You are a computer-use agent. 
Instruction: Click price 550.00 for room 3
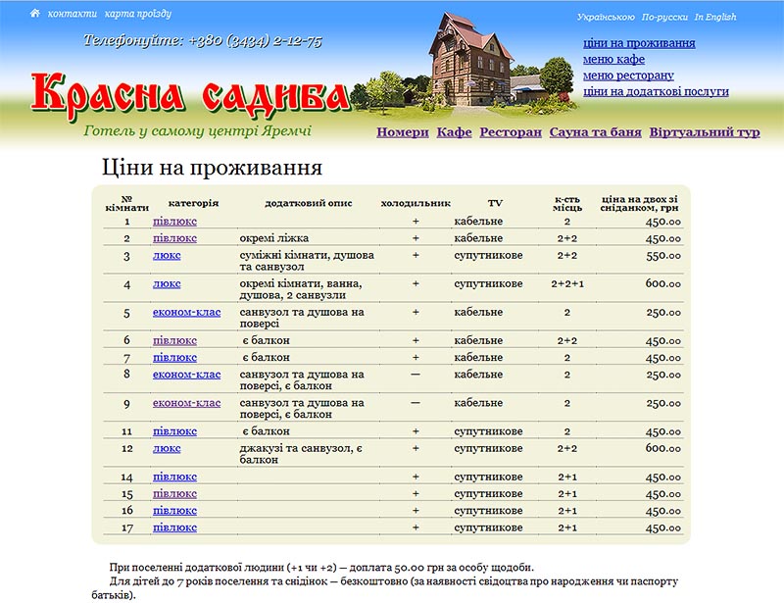663,256
